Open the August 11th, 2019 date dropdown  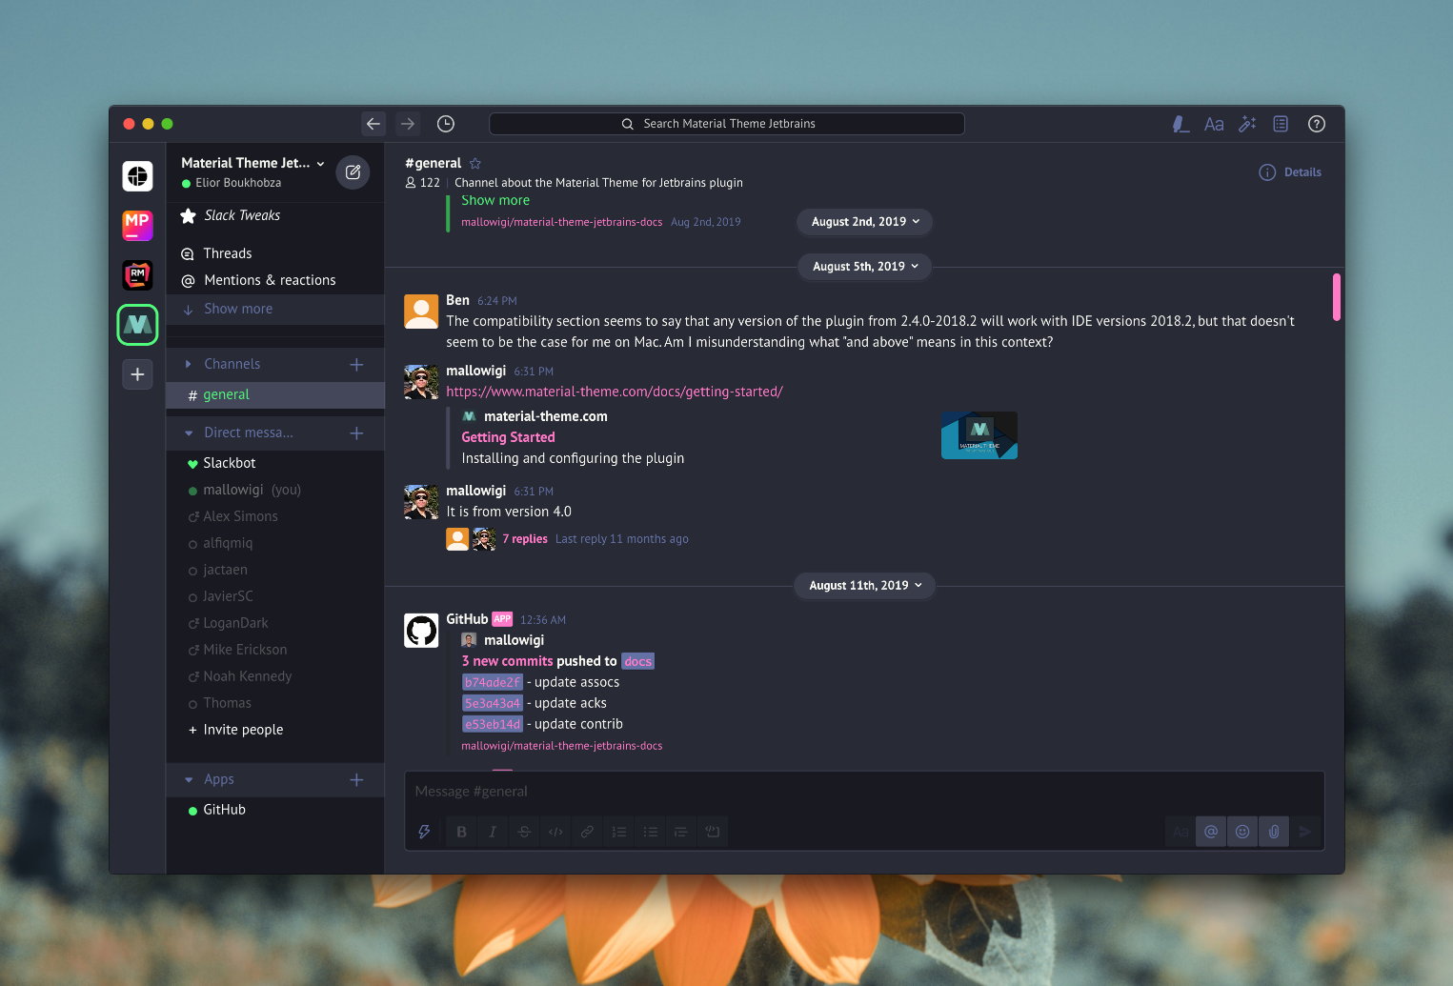(x=865, y=586)
